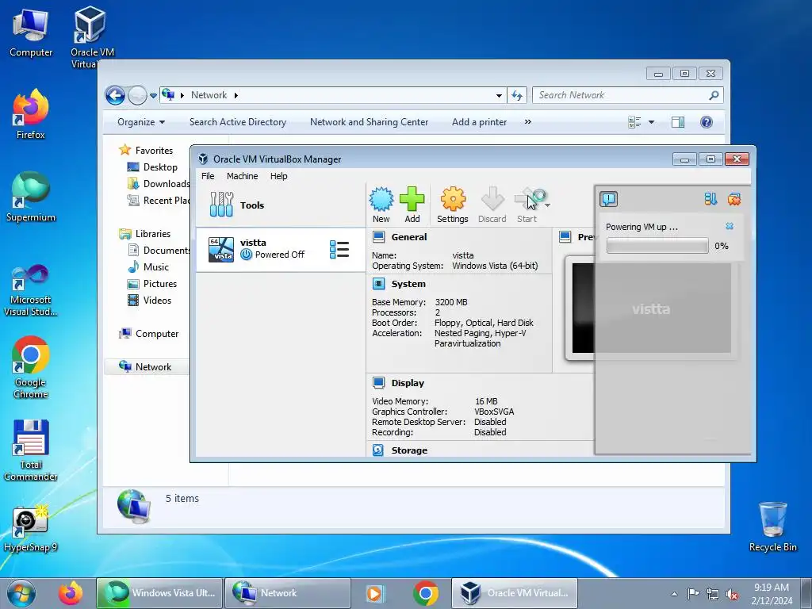Select the vistta virtual machine entry
Viewport: 812px width, 609px height.
[280, 249]
